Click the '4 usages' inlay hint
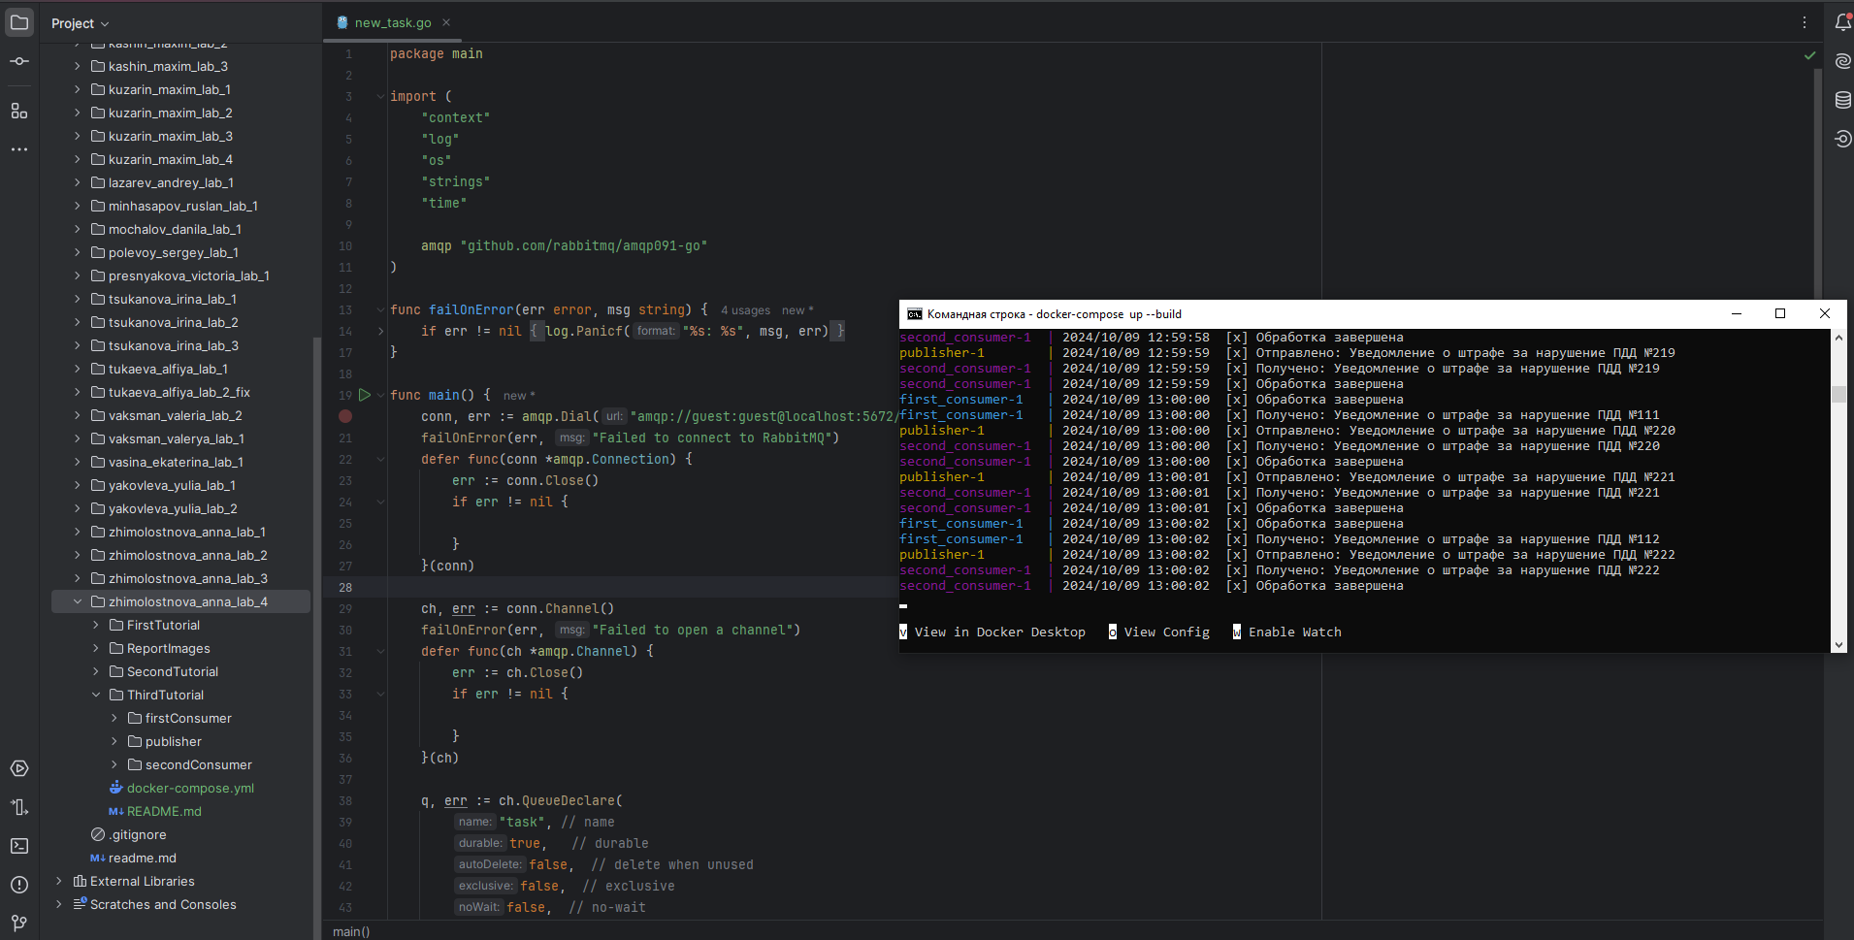1854x940 pixels. (x=745, y=310)
